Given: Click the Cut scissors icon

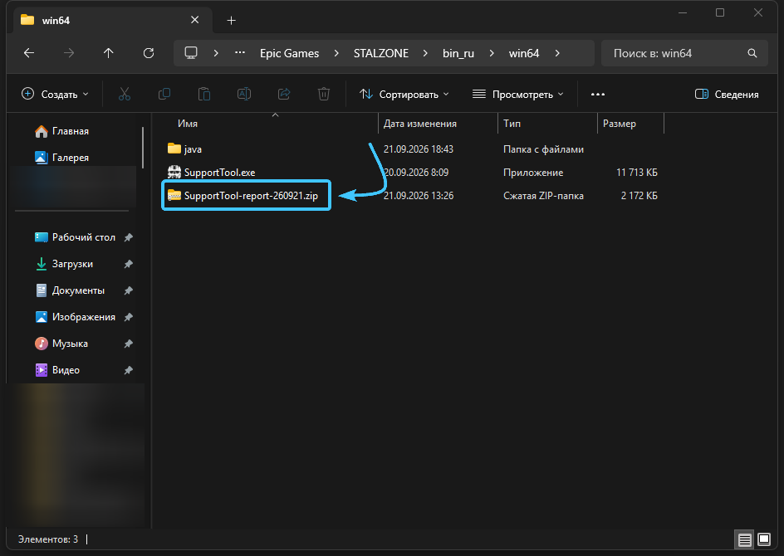Looking at the screenshot, I should point(125,94).
